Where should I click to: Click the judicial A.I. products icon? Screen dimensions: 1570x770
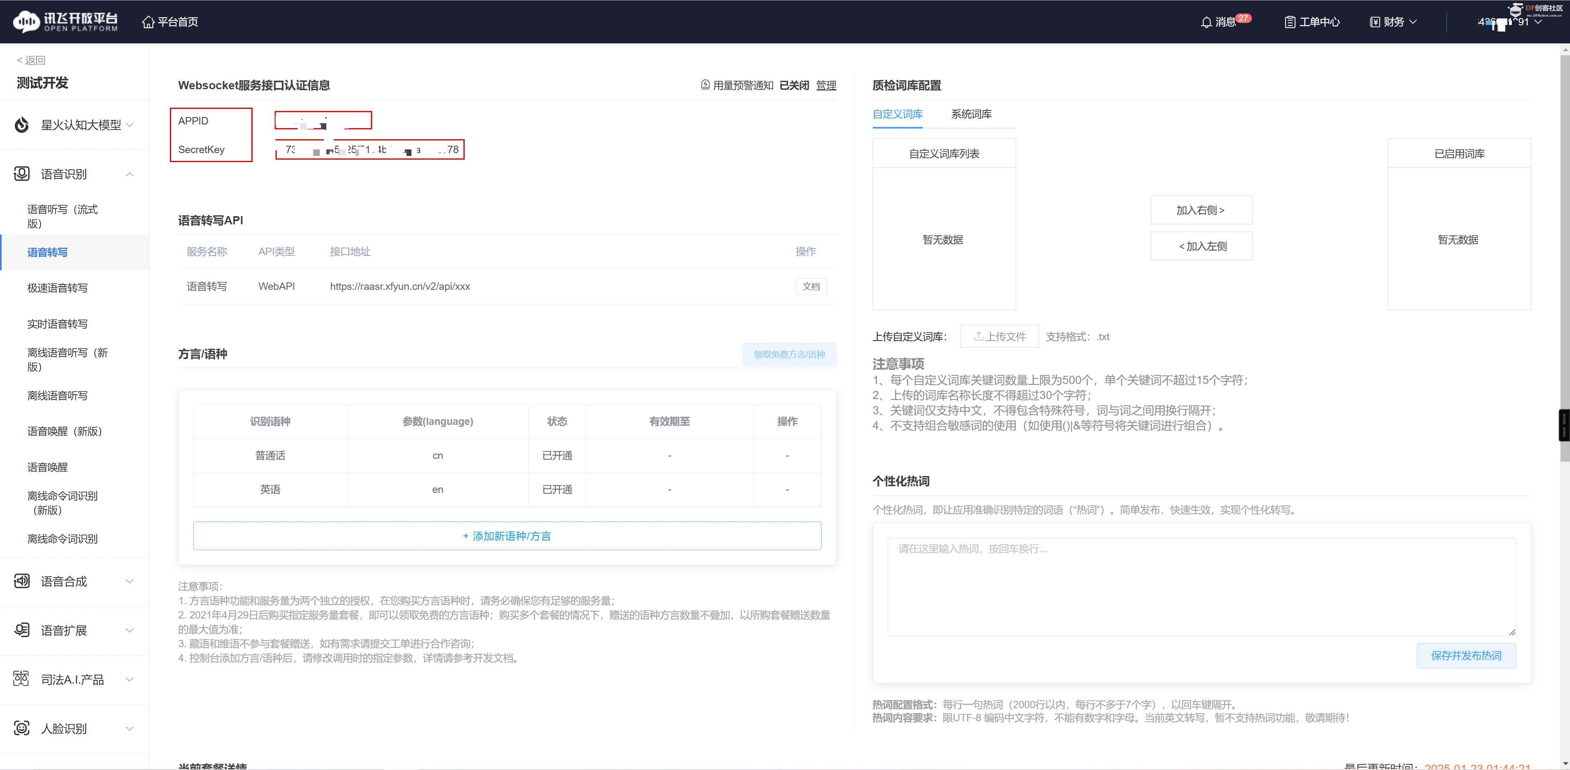pyautogui.click(x=21, y=679)
